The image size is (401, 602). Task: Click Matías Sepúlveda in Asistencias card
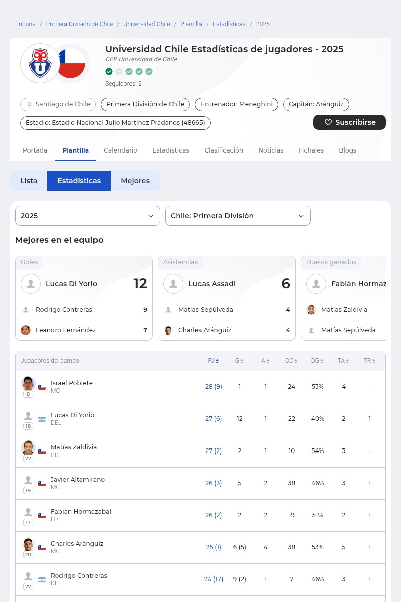[x=206, y=310]
